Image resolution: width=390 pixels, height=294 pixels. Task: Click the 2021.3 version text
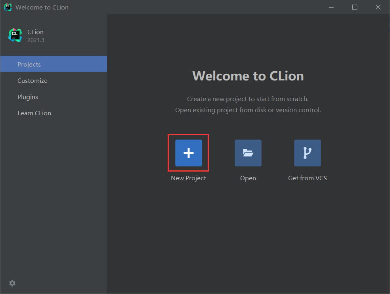(36, 40)
